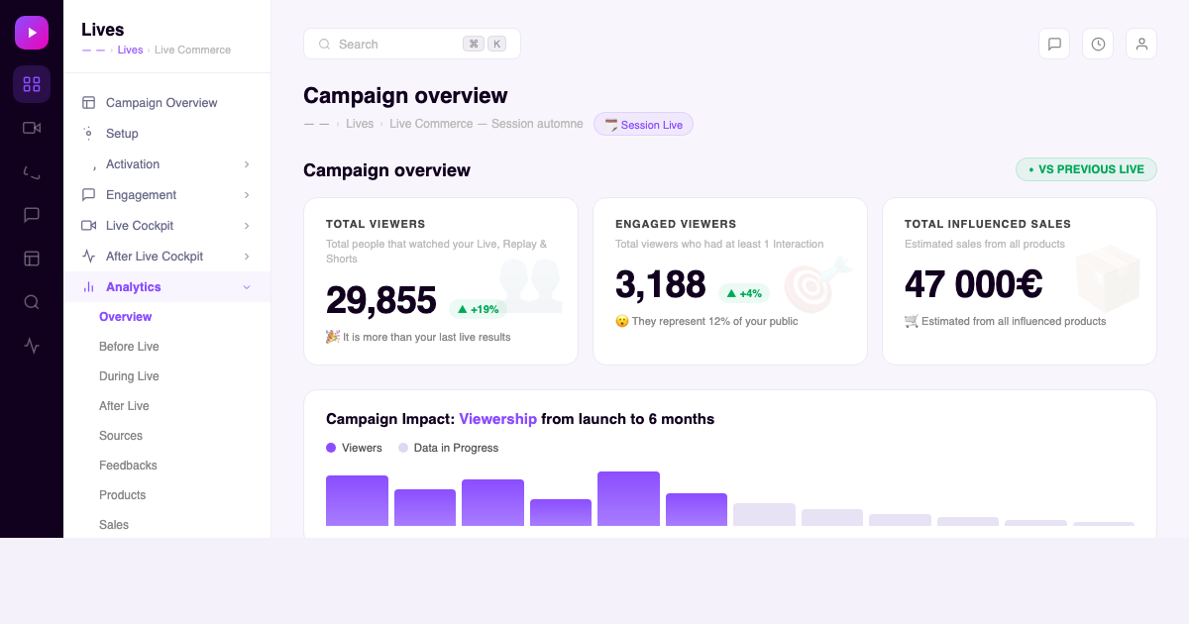Open the Live Commerce breadcrumb link
1189x624 pixels.
[429, 124]
